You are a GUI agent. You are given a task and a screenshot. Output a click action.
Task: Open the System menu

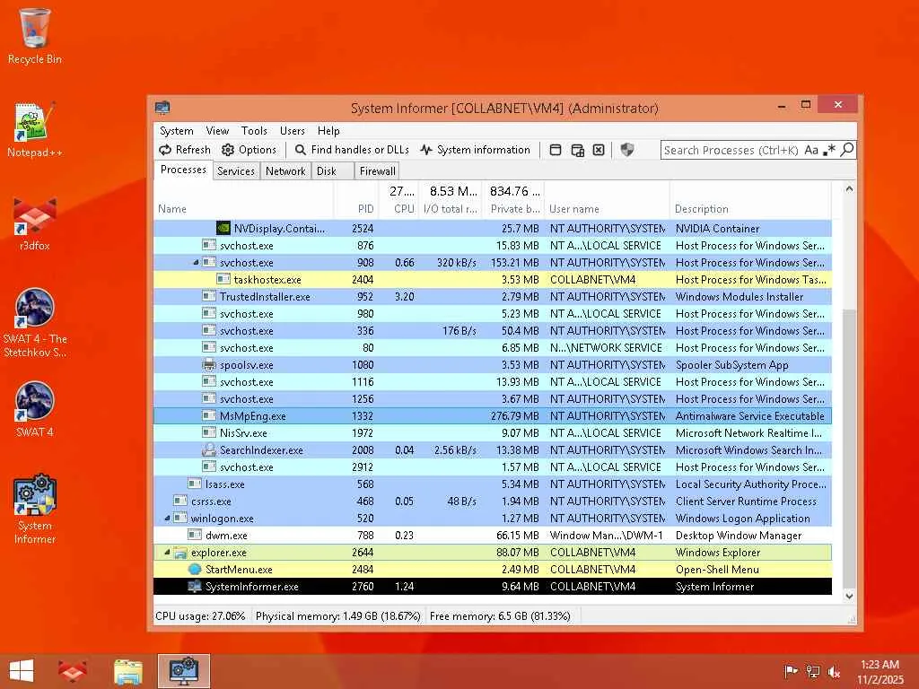pyautogui.click(x=177, y=131)
